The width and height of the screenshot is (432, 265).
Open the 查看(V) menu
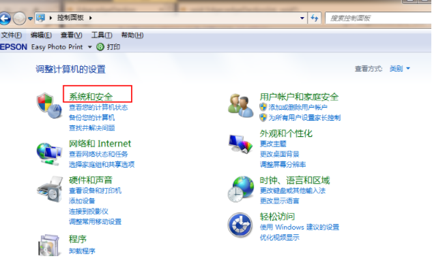pyautogui.click(x=71, y=35)
